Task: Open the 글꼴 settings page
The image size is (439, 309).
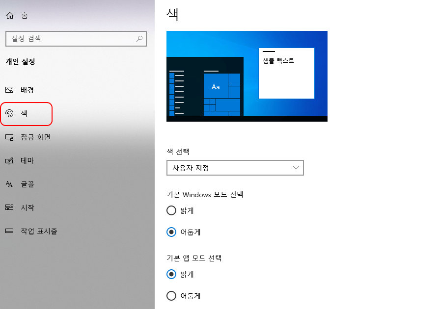Action: 27,184
